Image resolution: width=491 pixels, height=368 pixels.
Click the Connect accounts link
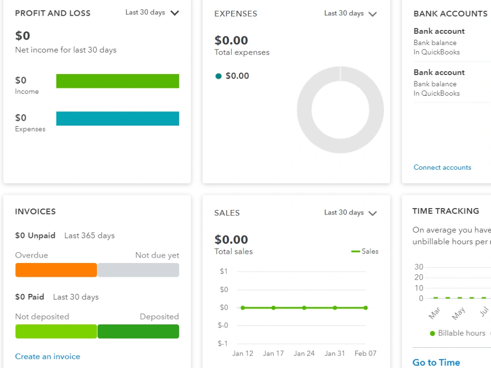pos(442,167)
